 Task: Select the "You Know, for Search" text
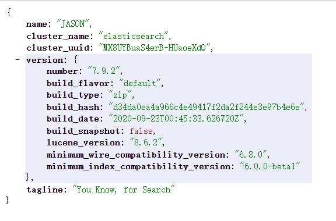(124, 190)
